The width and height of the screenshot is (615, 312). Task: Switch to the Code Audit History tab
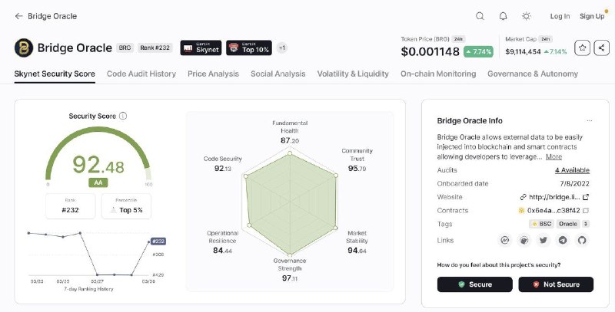(x=141, y=74)
